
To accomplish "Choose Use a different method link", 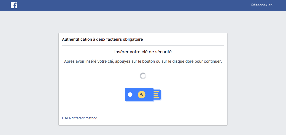I will (x=80, y=118).
